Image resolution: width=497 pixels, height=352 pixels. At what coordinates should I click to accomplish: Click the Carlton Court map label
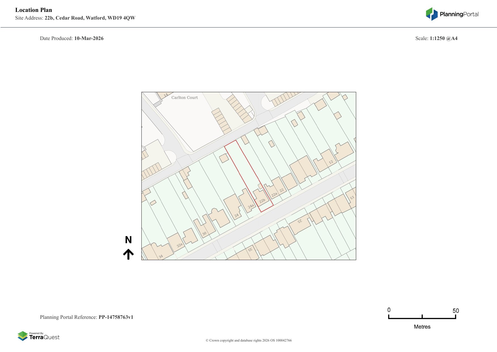[x=184, y=98]
